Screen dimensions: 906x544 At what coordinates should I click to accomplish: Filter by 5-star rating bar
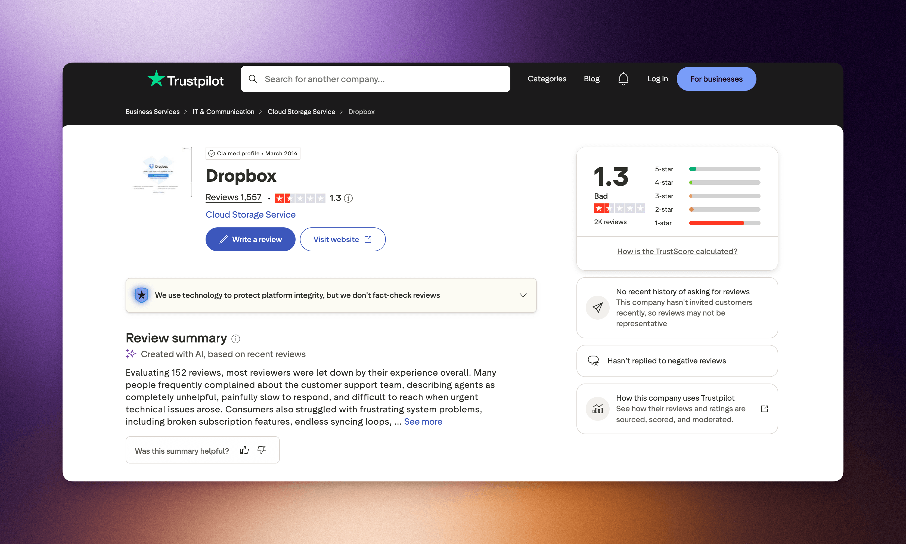(707, 169)
